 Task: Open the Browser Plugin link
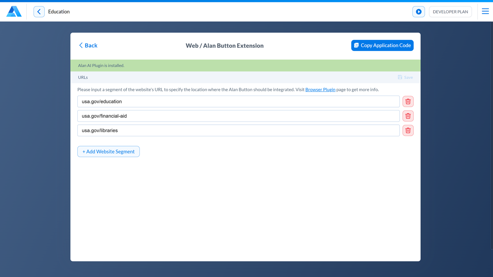tap(320, 89)
